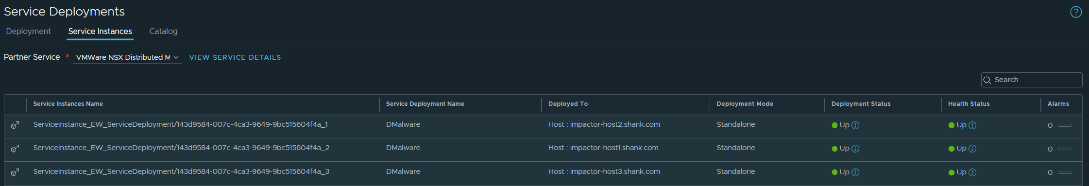1089x186 pixels.
Task: Open the Catalog tab
Action: (x=163, y=31)
